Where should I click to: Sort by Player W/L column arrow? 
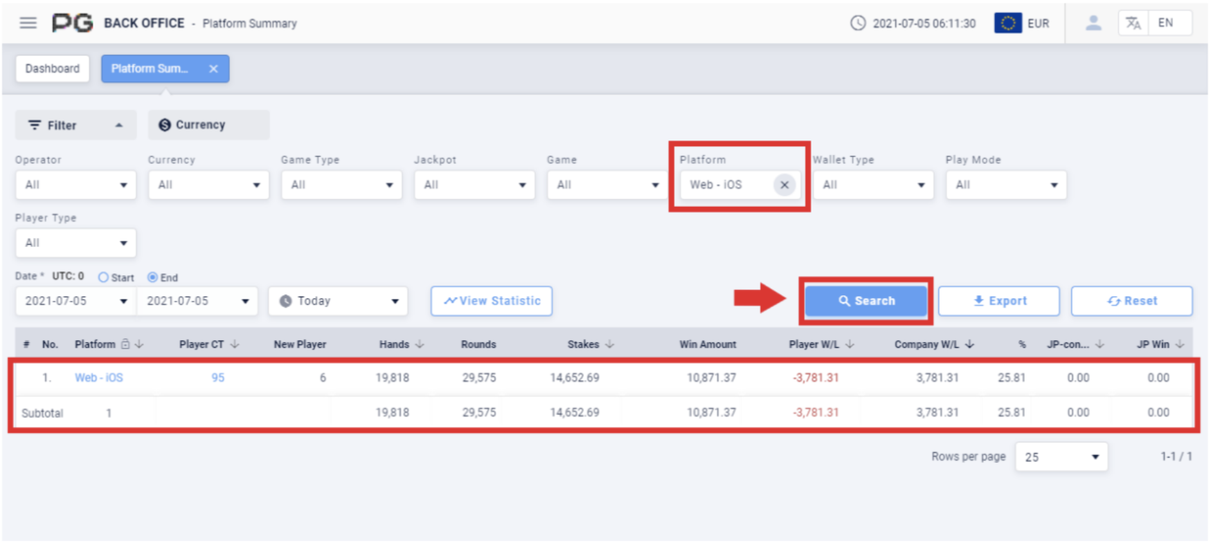pyautogui.click(x=850, y=344)
